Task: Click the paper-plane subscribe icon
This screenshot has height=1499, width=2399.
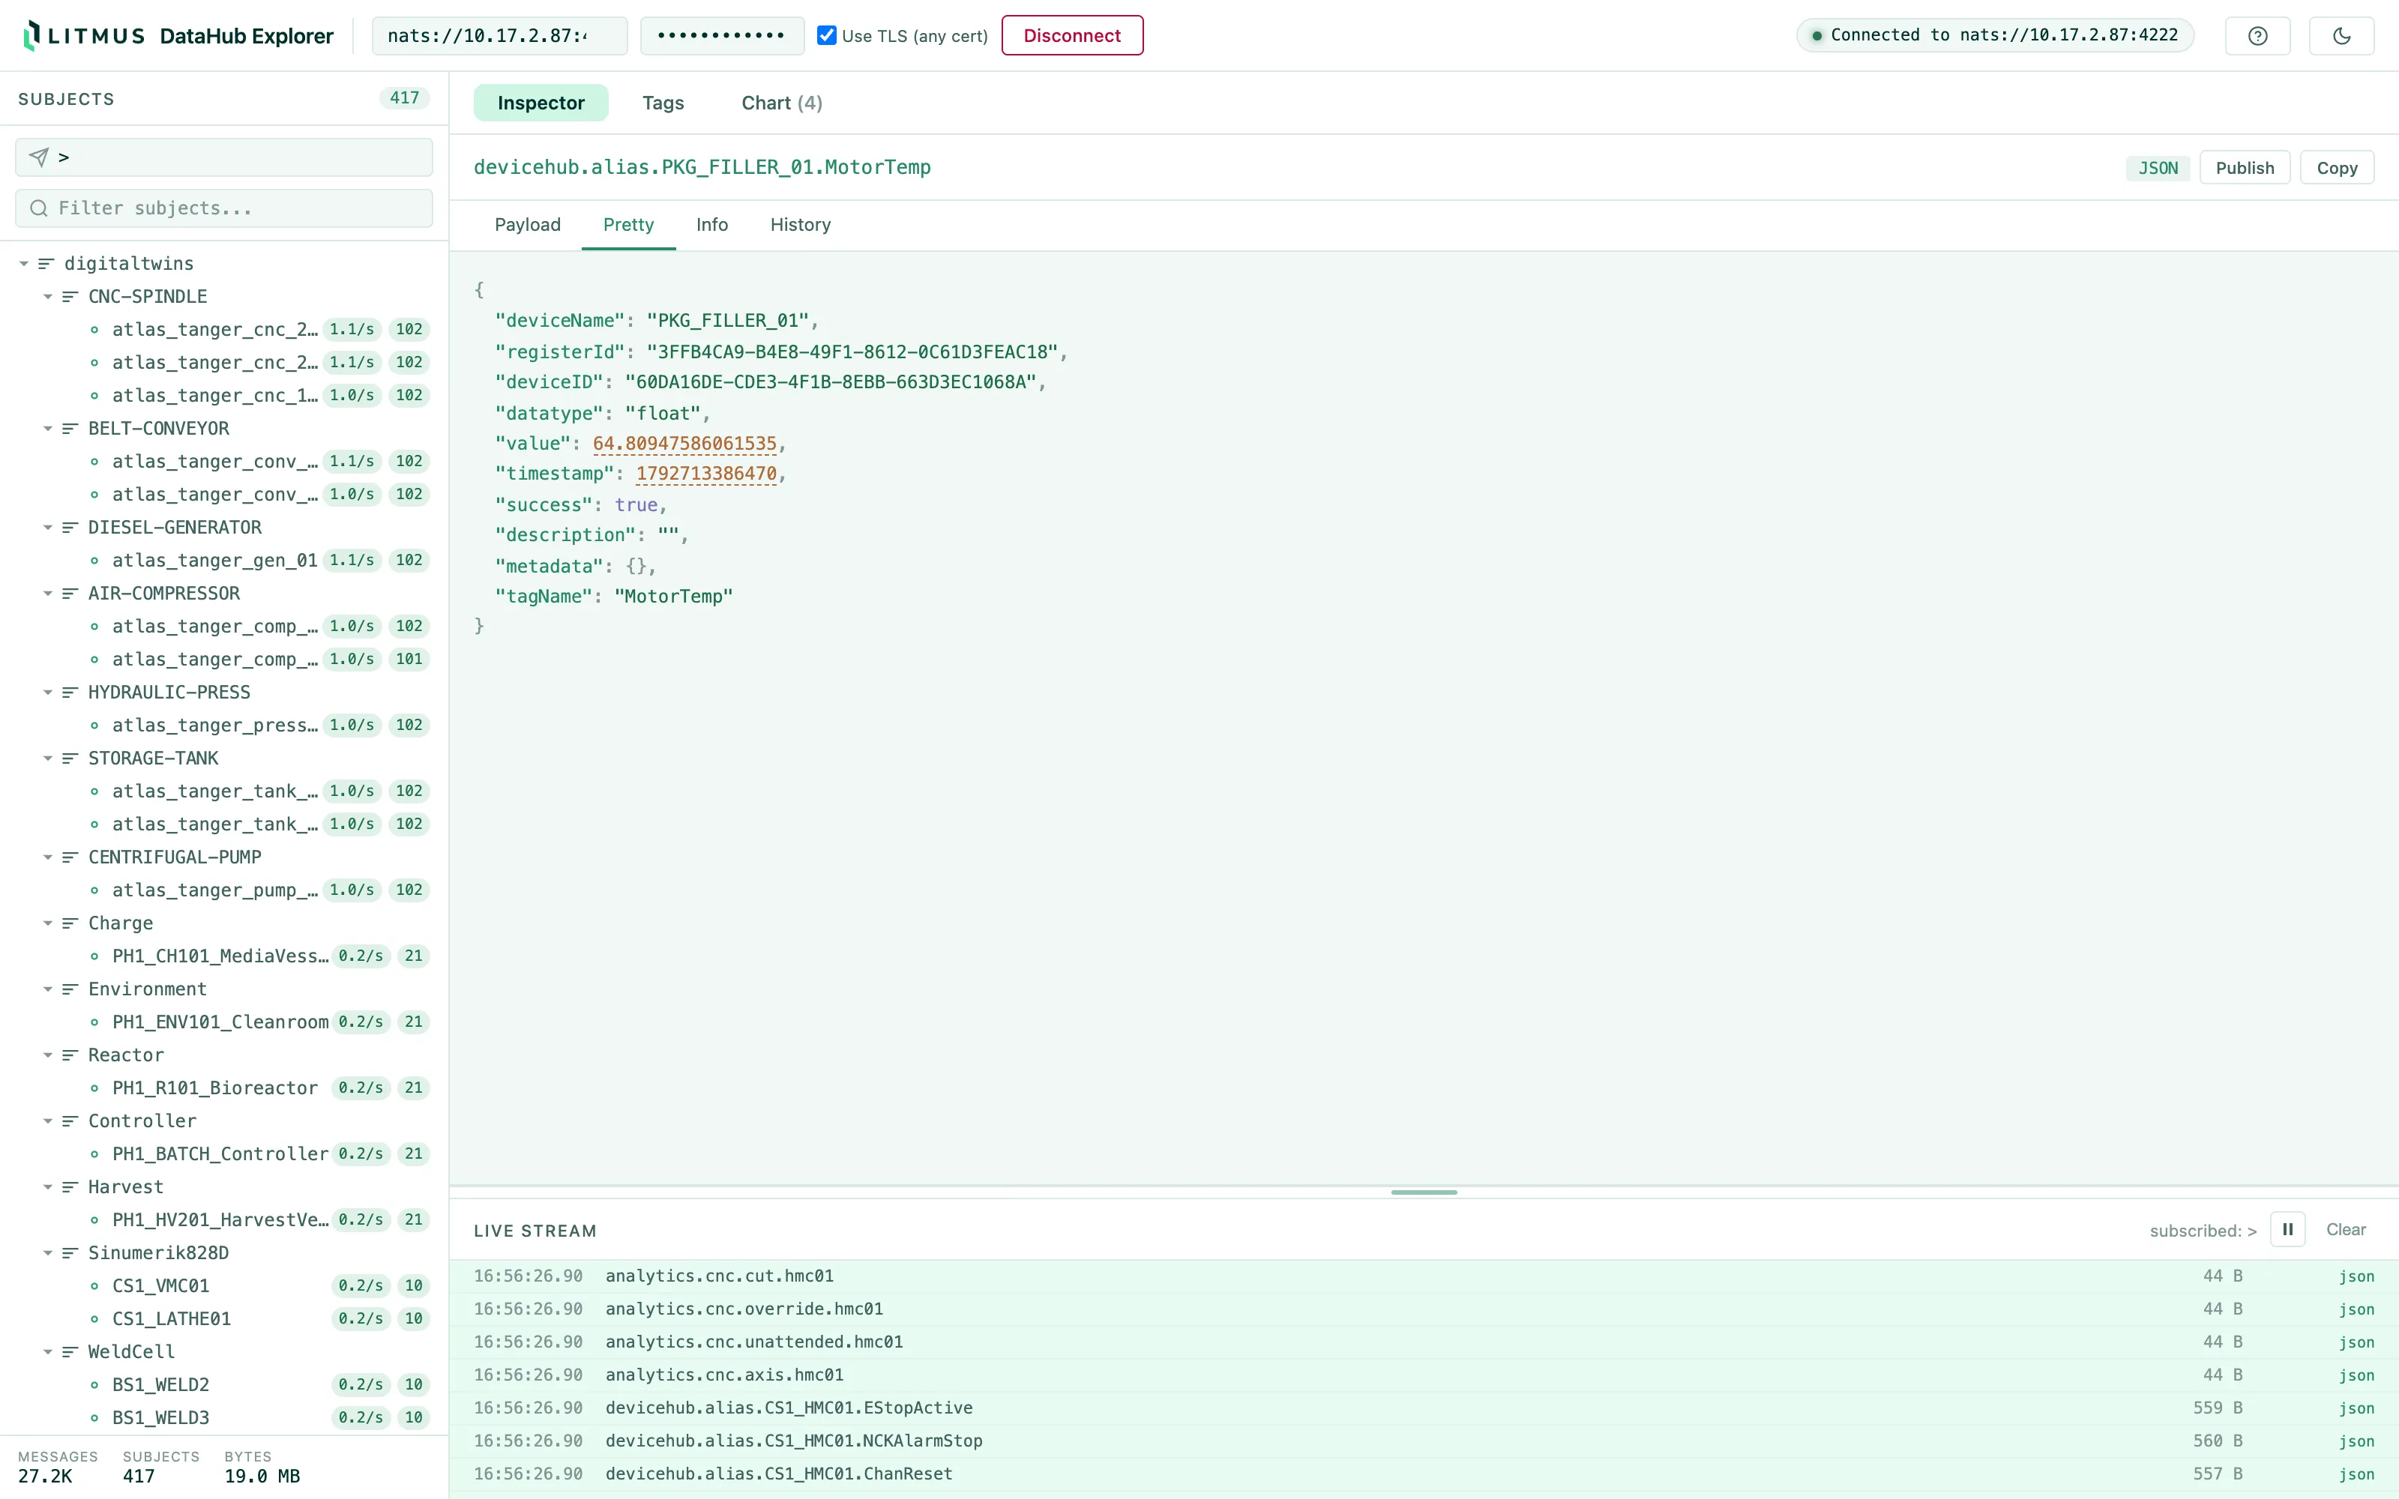Action: point(39,157)
